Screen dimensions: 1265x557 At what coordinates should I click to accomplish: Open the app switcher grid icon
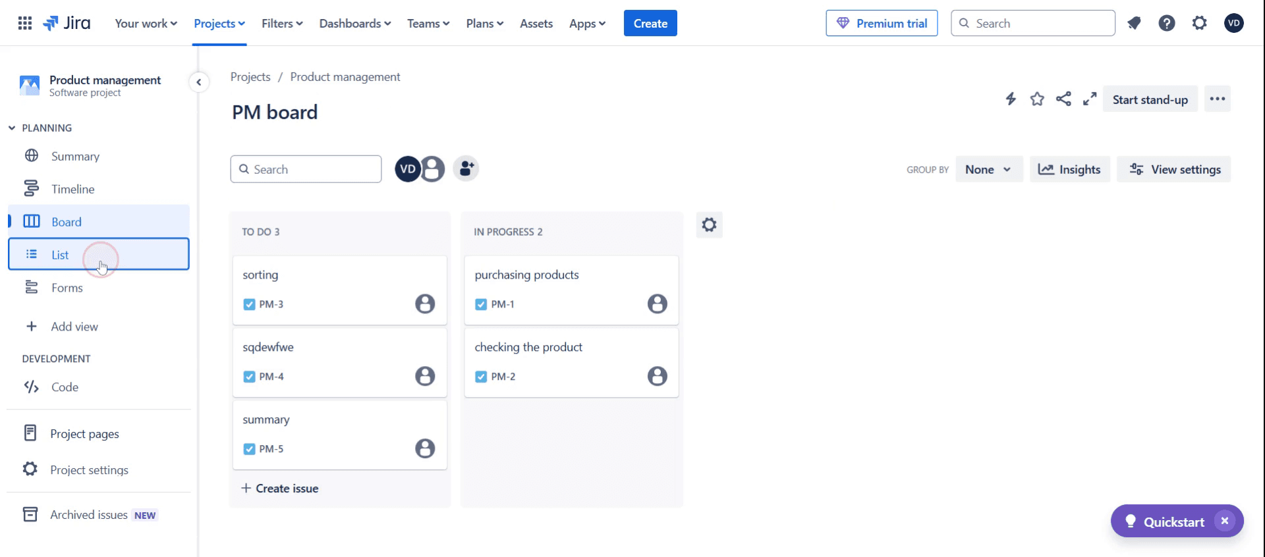point(25,24)
